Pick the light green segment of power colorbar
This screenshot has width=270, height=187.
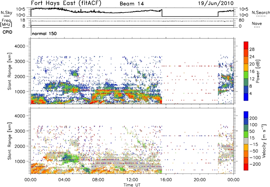click(246, 75)
